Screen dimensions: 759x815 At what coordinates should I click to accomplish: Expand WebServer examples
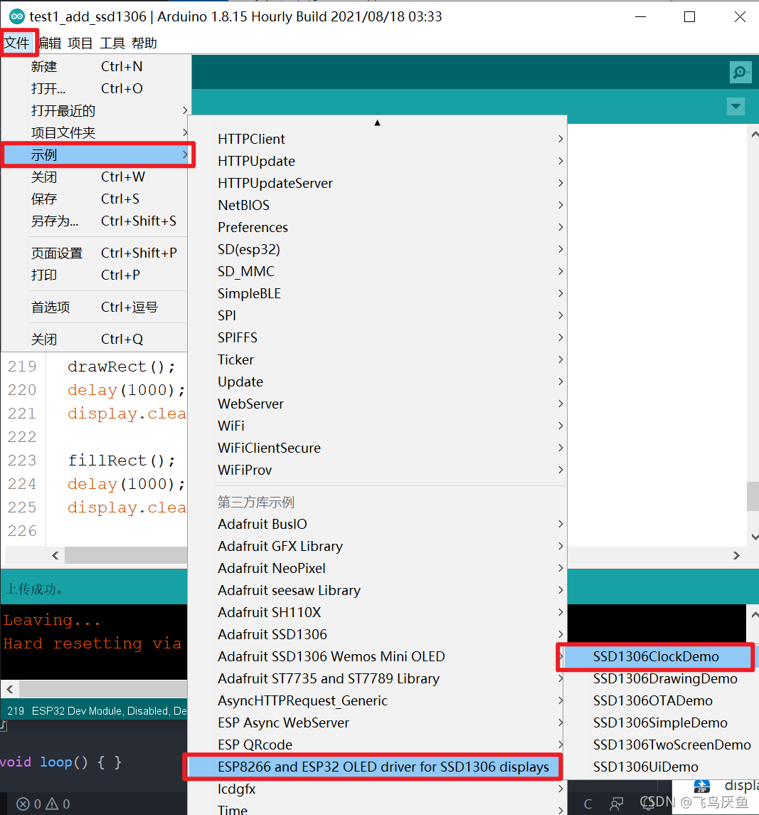(377, 404)
